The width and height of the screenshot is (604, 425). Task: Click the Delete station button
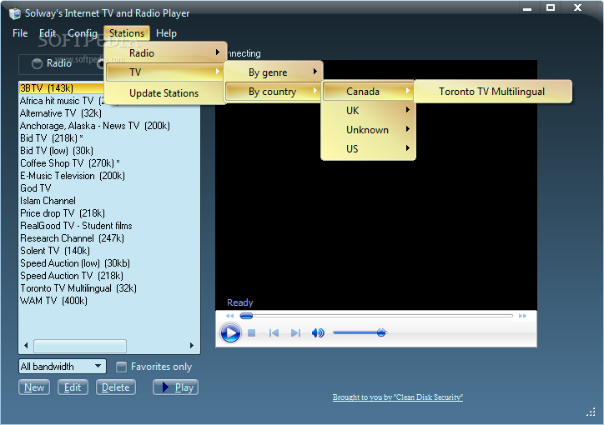(x=116, y=387)
